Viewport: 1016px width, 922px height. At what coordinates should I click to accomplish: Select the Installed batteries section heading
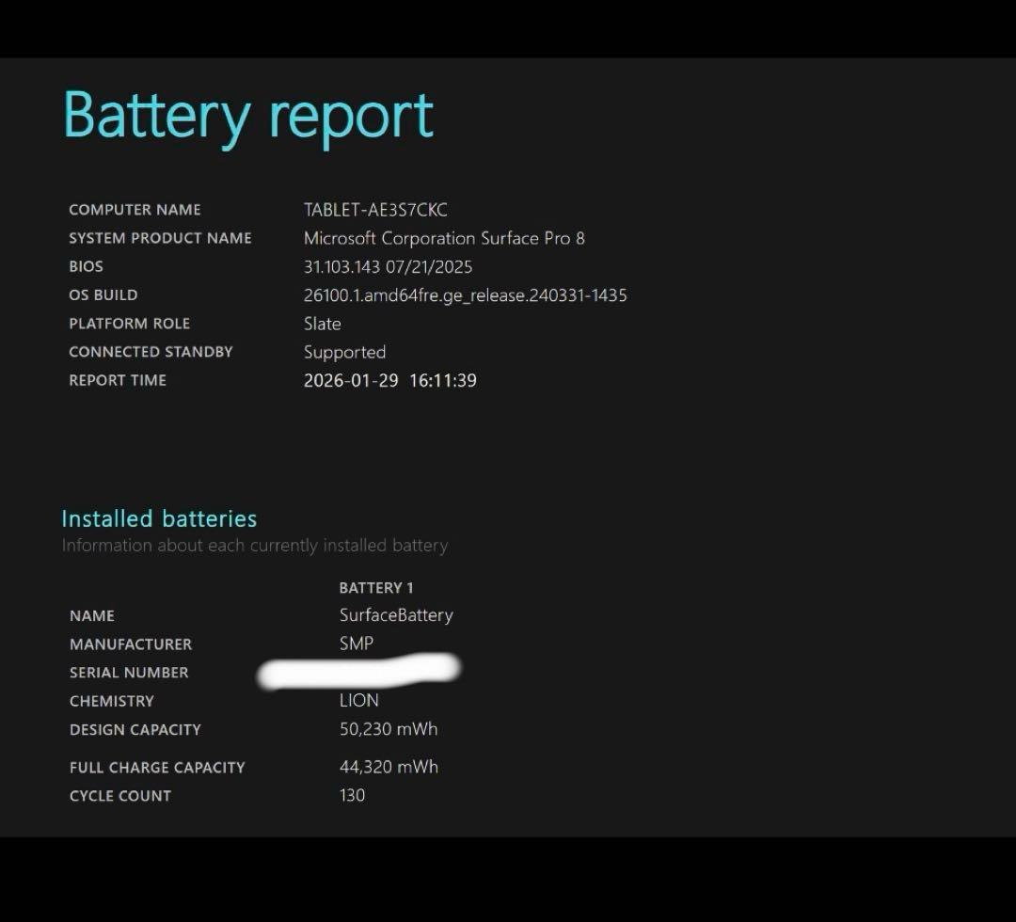point(159,518)
